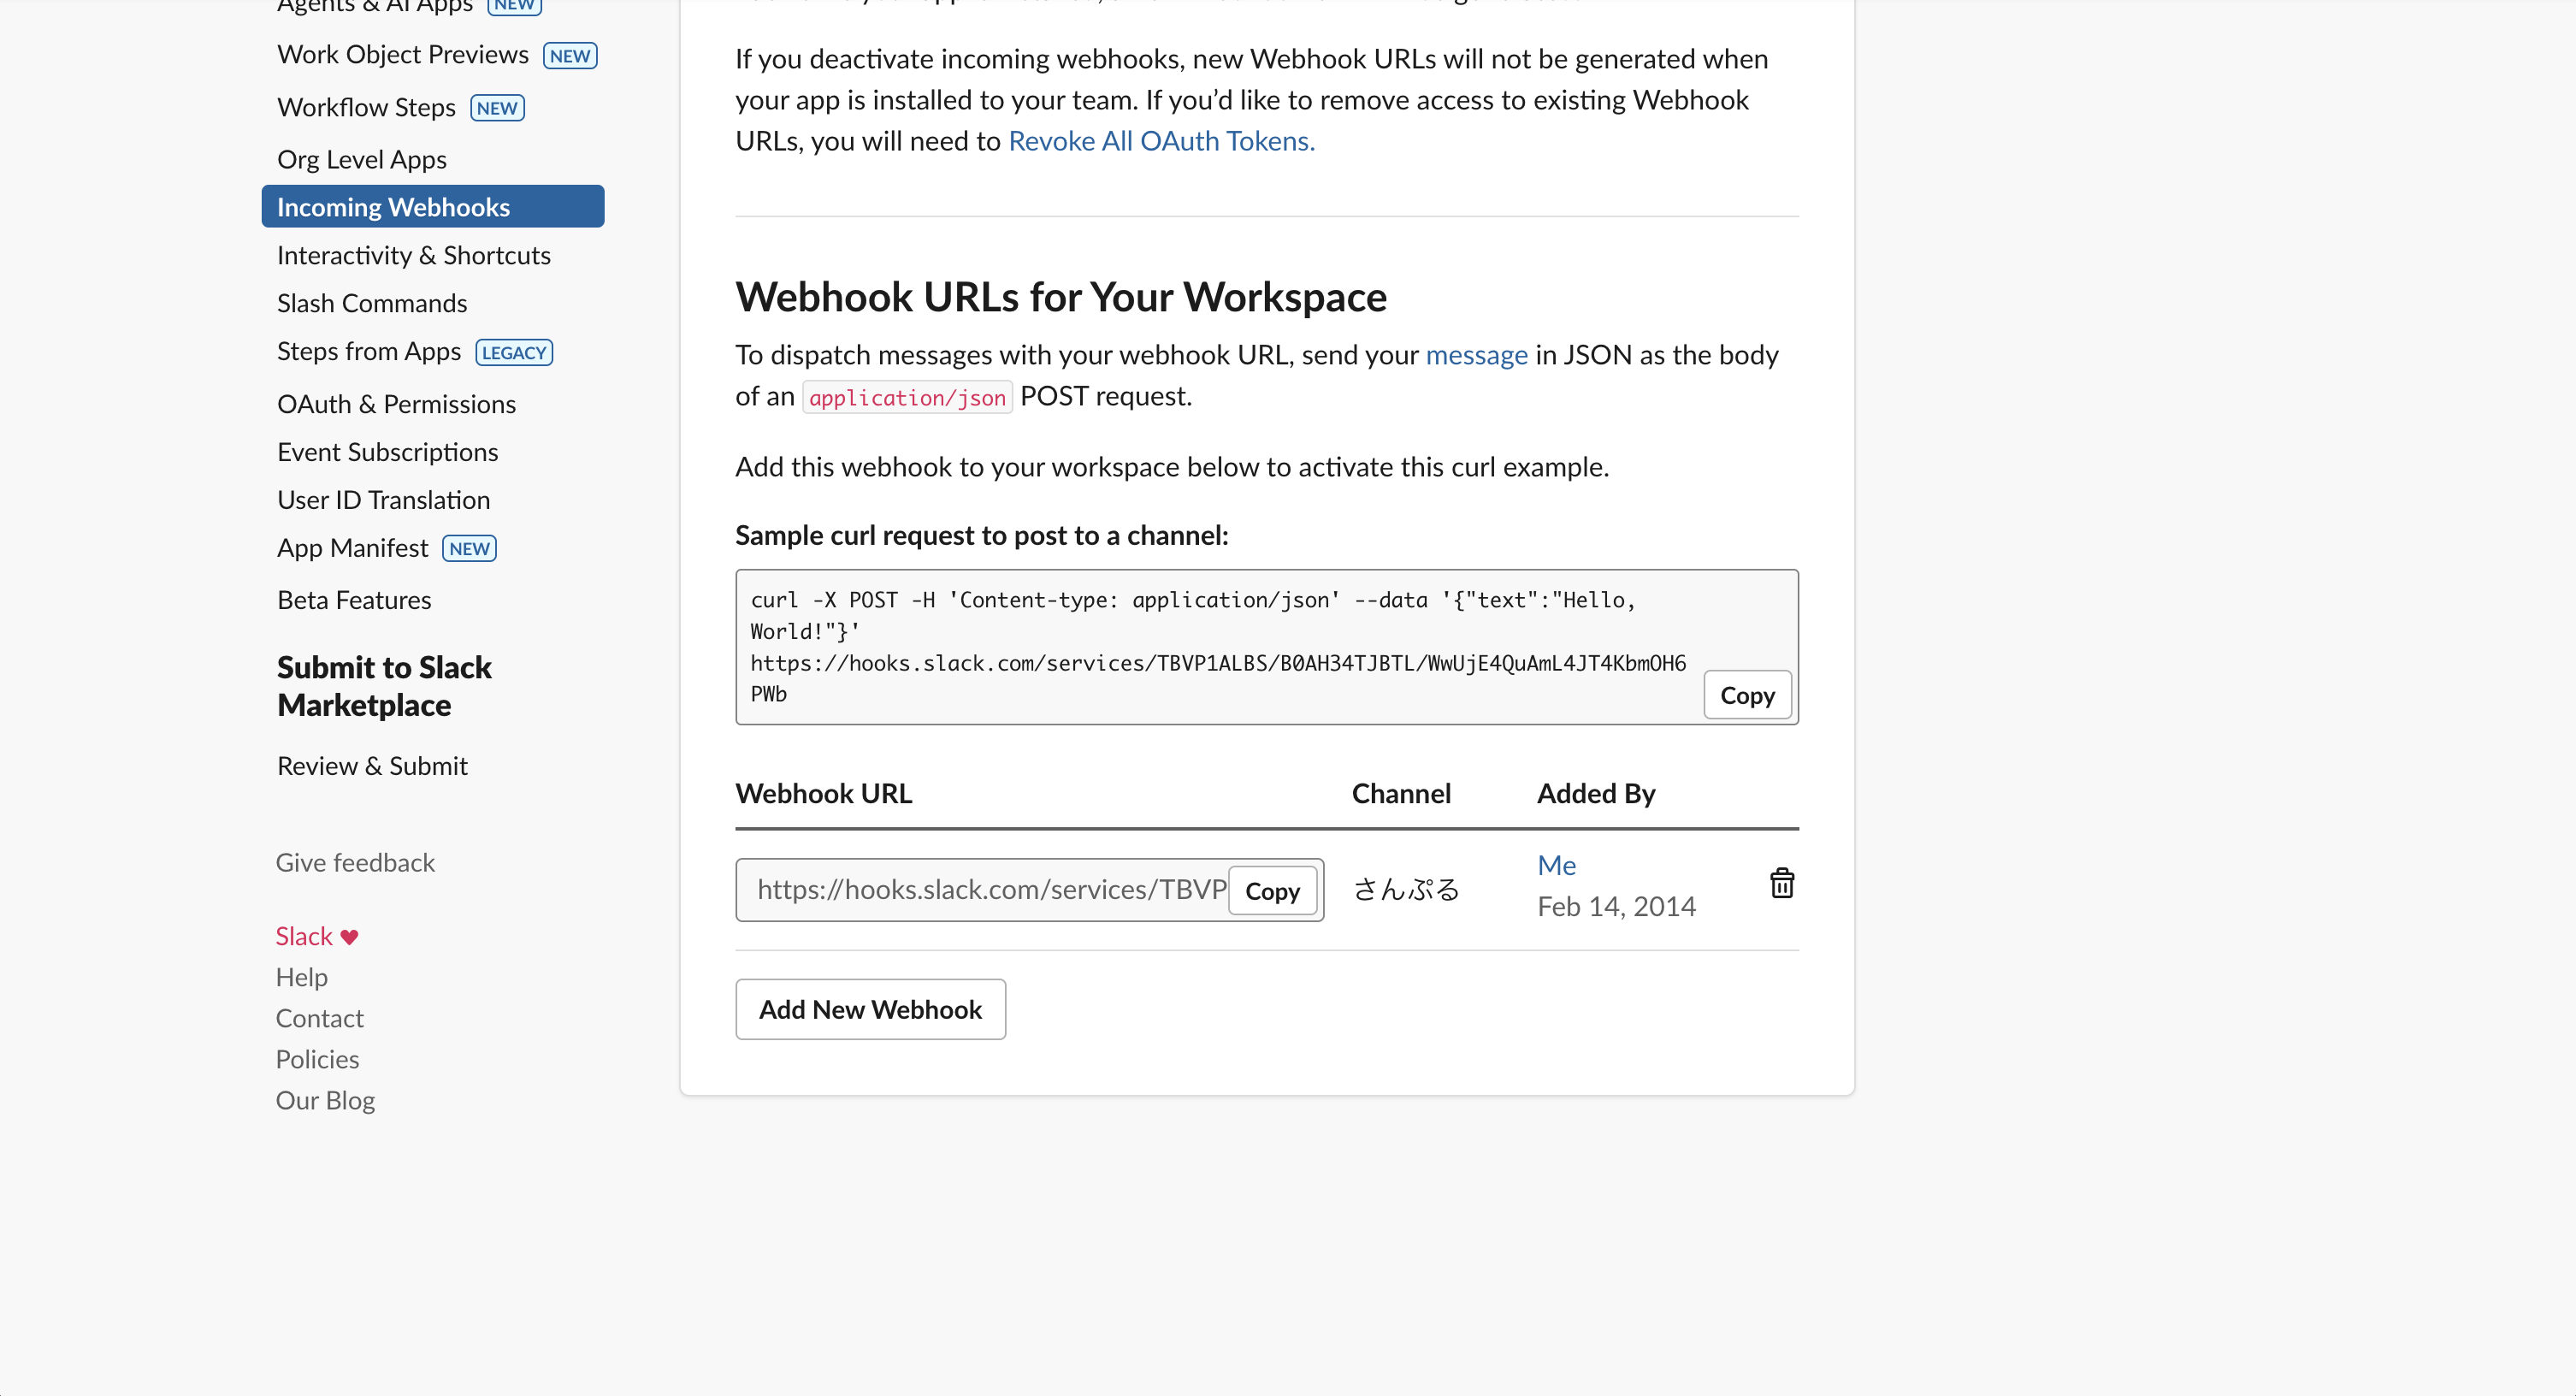Click the heart icon next to Slack
This screenshot has height=1396, width=2576.
[x=348, y=937]
